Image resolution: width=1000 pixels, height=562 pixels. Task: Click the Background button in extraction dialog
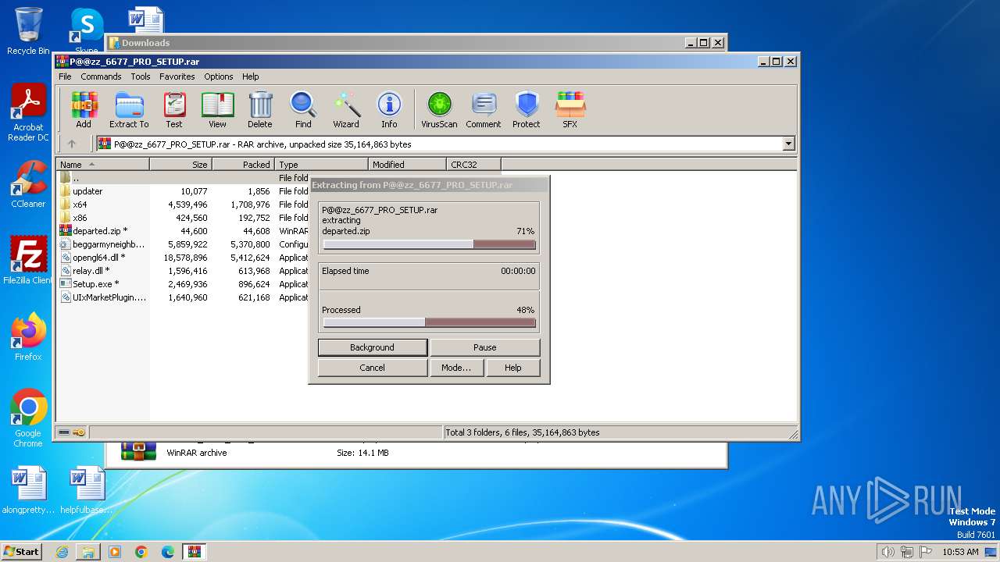tap(373, 347)
